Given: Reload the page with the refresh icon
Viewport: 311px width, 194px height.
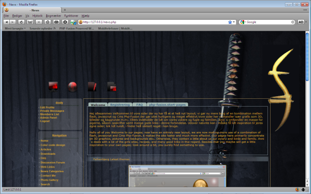Looking at the screenshot, I should coord(21,22).
